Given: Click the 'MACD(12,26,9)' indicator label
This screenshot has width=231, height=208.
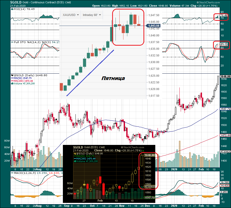Looking at the screenshot, I should (x=25, y=173).
